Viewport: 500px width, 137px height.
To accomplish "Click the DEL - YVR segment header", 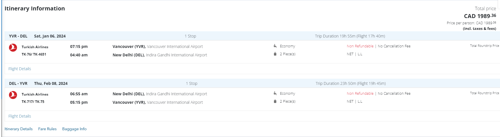I will click(18, 83).
